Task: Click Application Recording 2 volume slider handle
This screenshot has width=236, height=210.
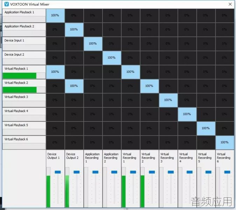Action: pyautogui.click(x=114, y=172)
